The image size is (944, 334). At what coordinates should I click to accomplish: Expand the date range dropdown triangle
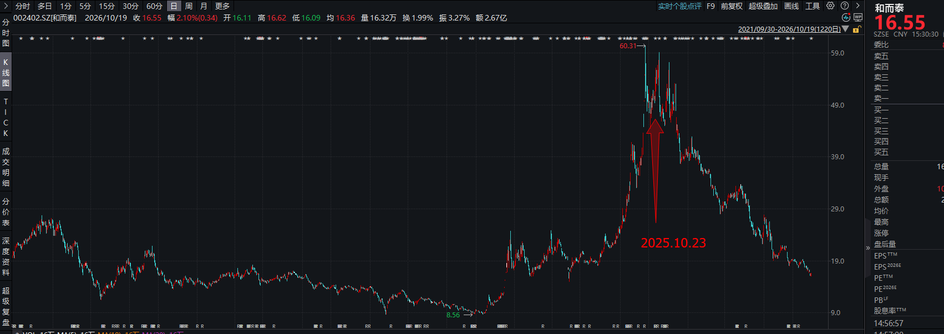coord(845,29)
